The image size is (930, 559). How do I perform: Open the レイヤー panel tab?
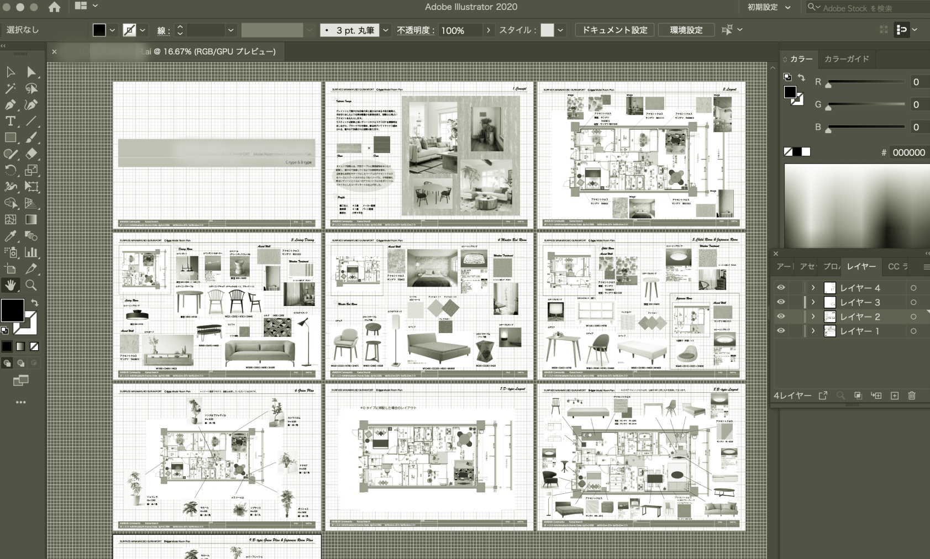[x=861, y=266]
